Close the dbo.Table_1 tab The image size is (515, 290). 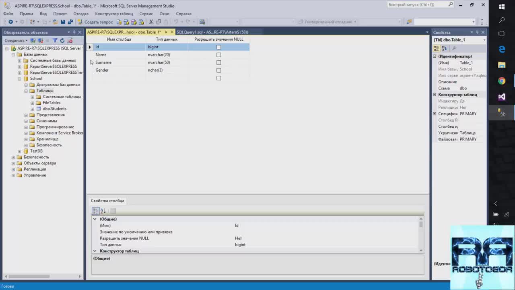pyautogui.click(x=172, y=32)
